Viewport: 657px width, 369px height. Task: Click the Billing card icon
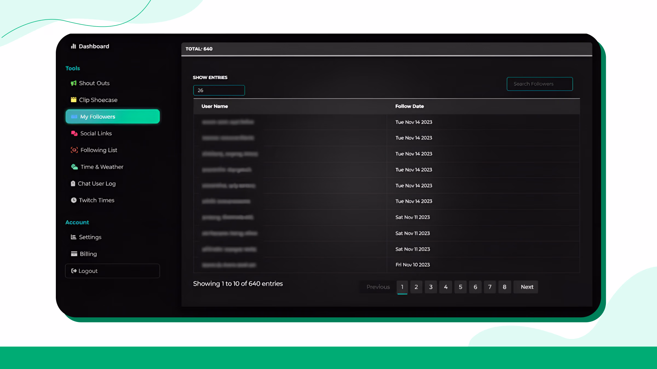tap(74, 254)
